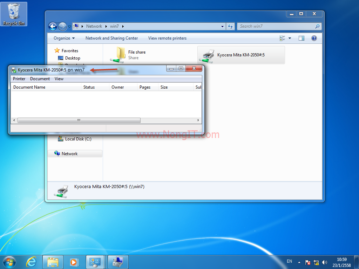Open the view options dropdown arrow
This screenshot has height=269, width=359.
click(x=290, y=38)
